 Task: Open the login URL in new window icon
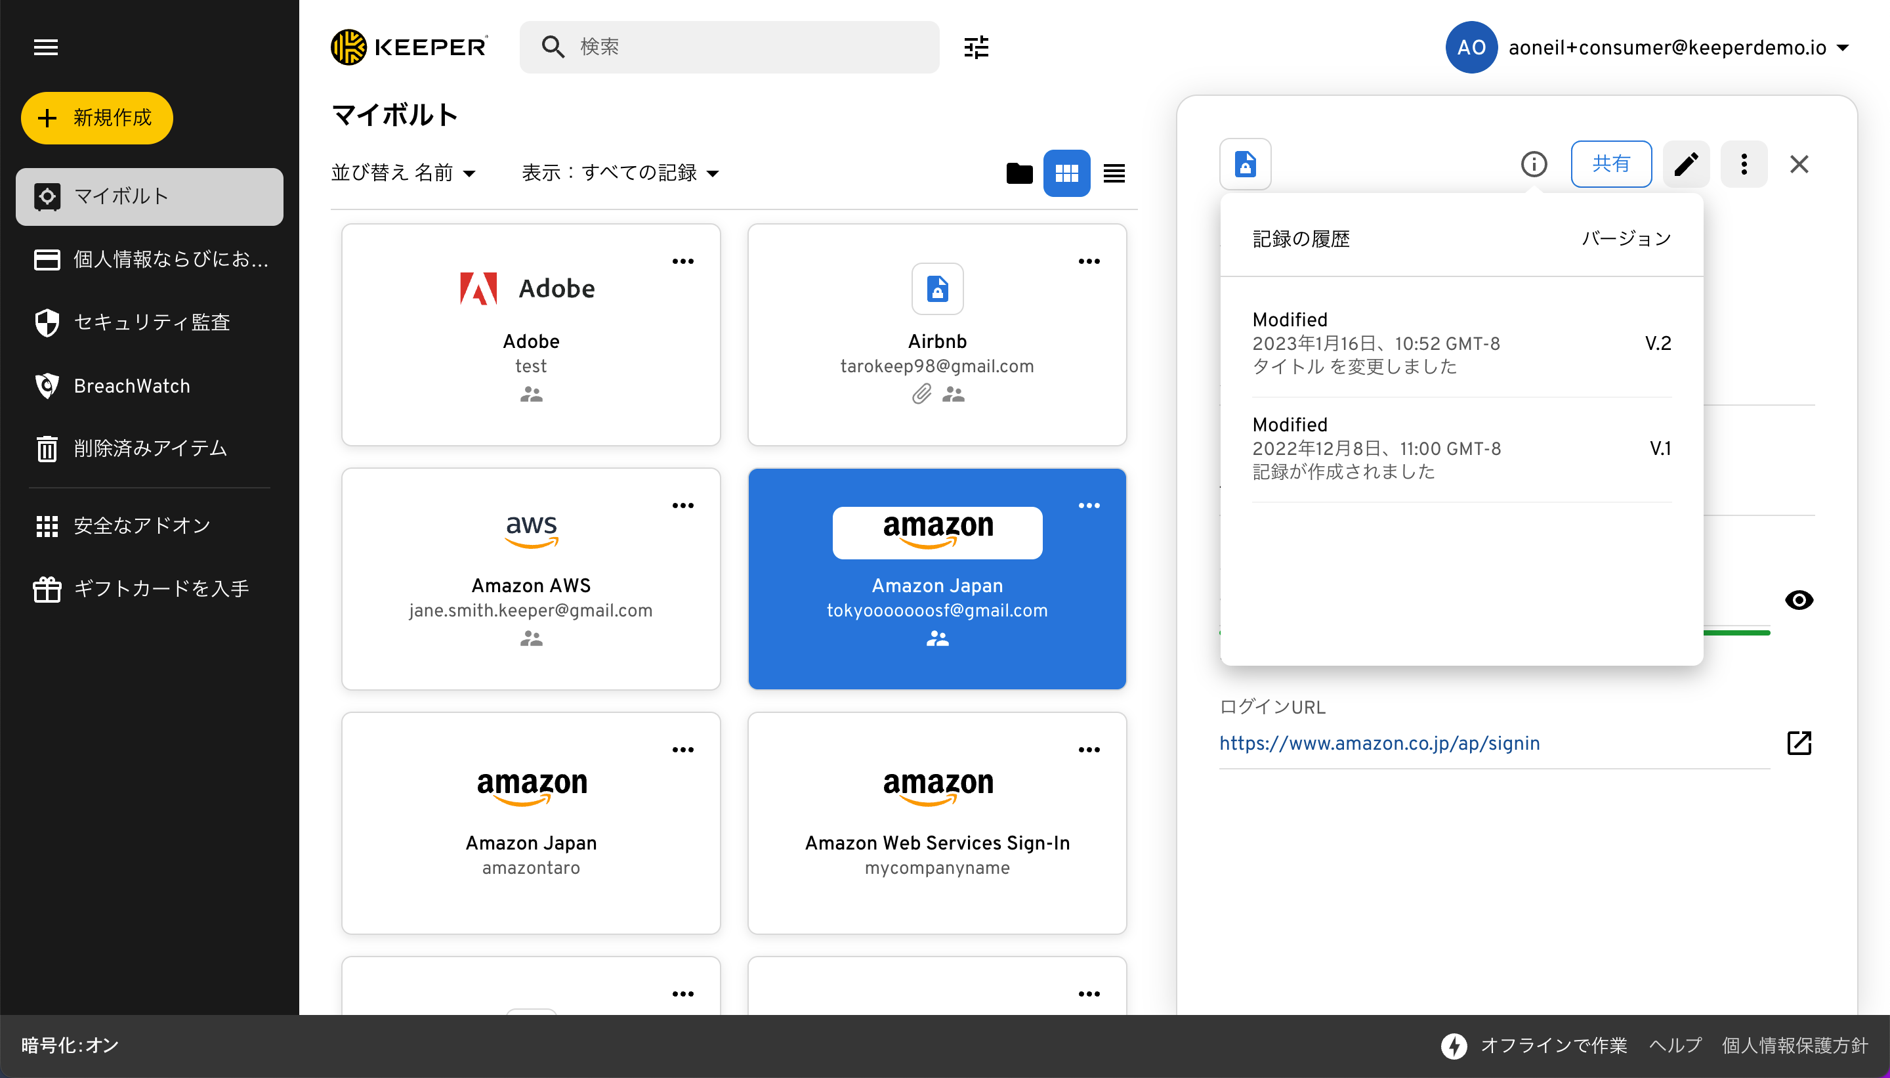point(1798,743)
